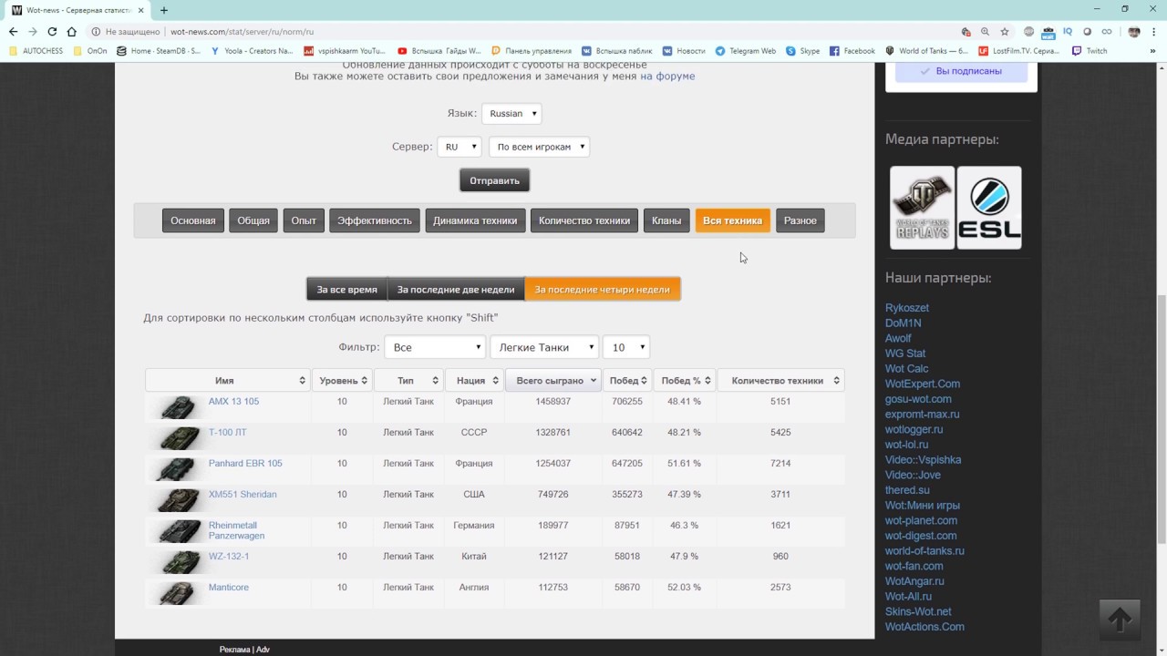Open the Язык Russian dropdown

(x=511, y=114)
